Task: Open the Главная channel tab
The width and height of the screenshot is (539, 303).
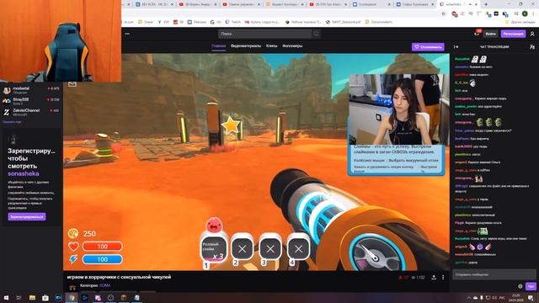Action: (x=219, y=45)
